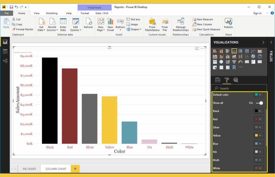Collapse the Visualizations pane with the arrow
Viewport: 275px width, 177px height.
263,43
